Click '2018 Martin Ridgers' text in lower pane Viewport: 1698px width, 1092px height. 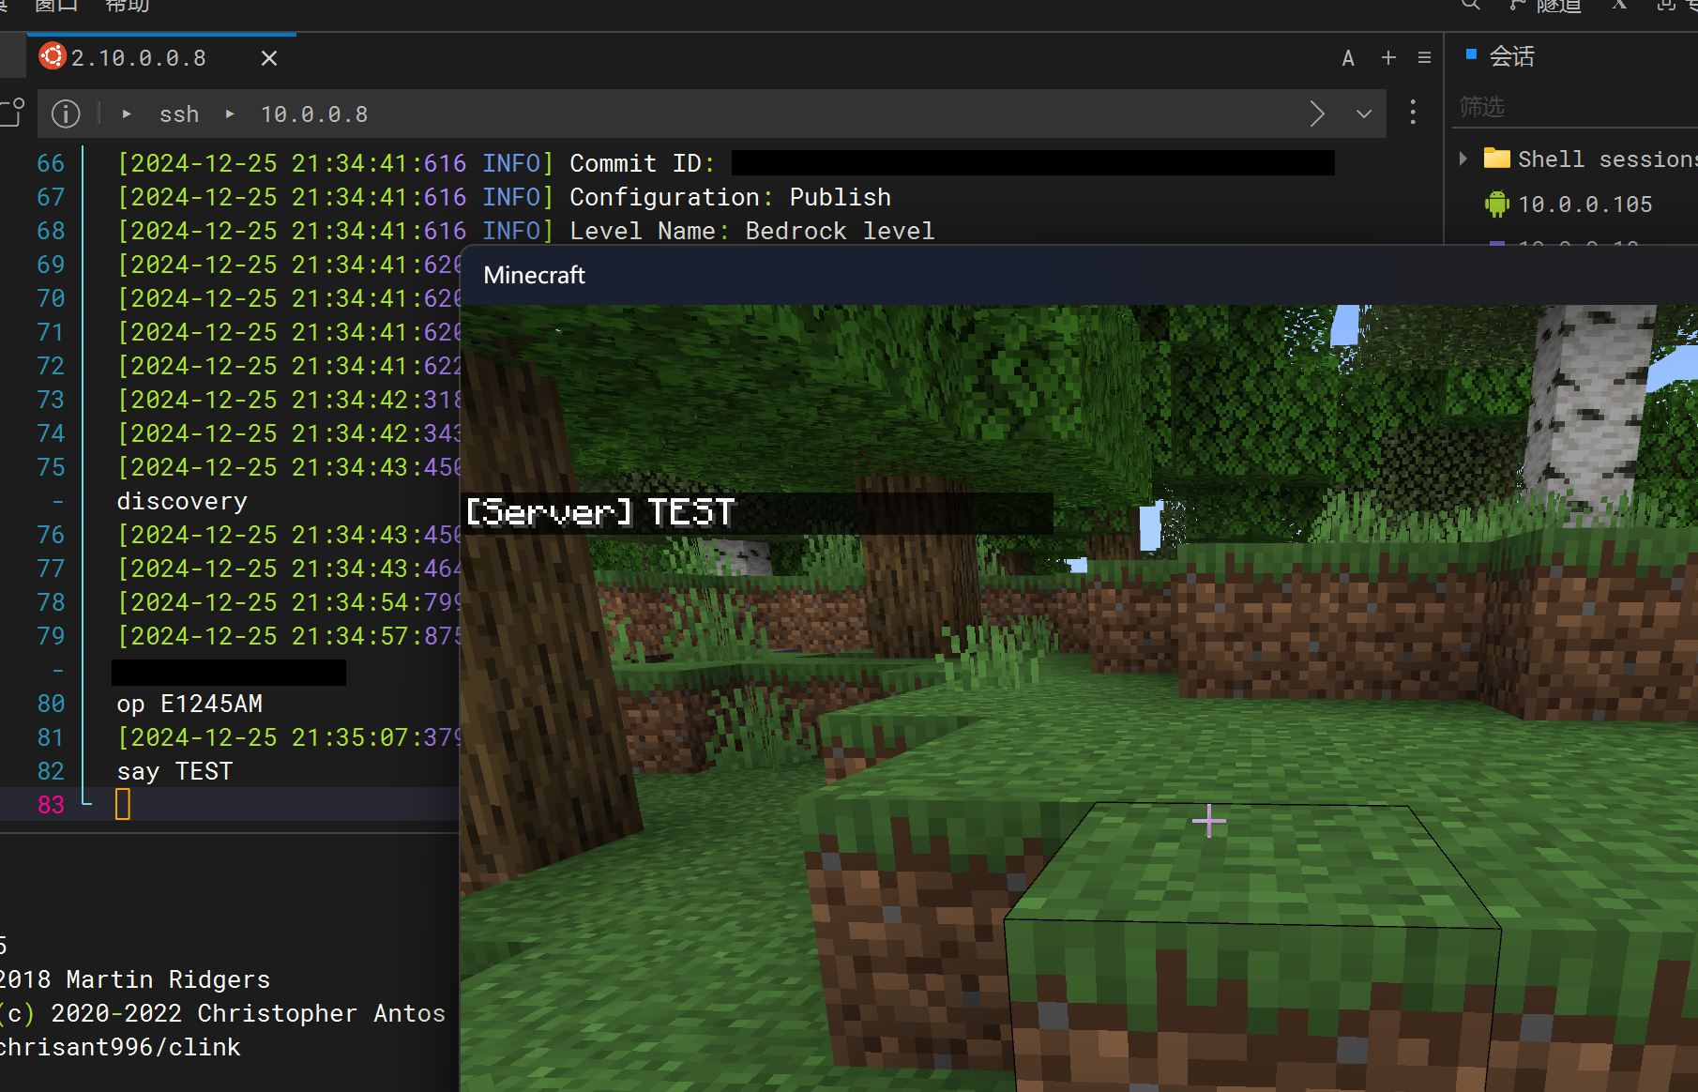134,979
